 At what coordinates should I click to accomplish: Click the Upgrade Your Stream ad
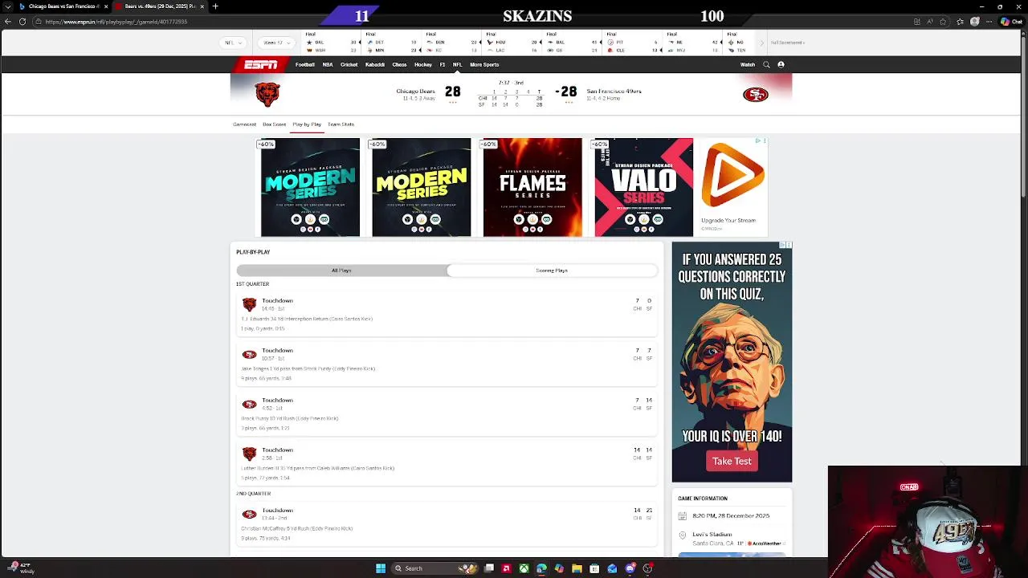tap(732, 187)
